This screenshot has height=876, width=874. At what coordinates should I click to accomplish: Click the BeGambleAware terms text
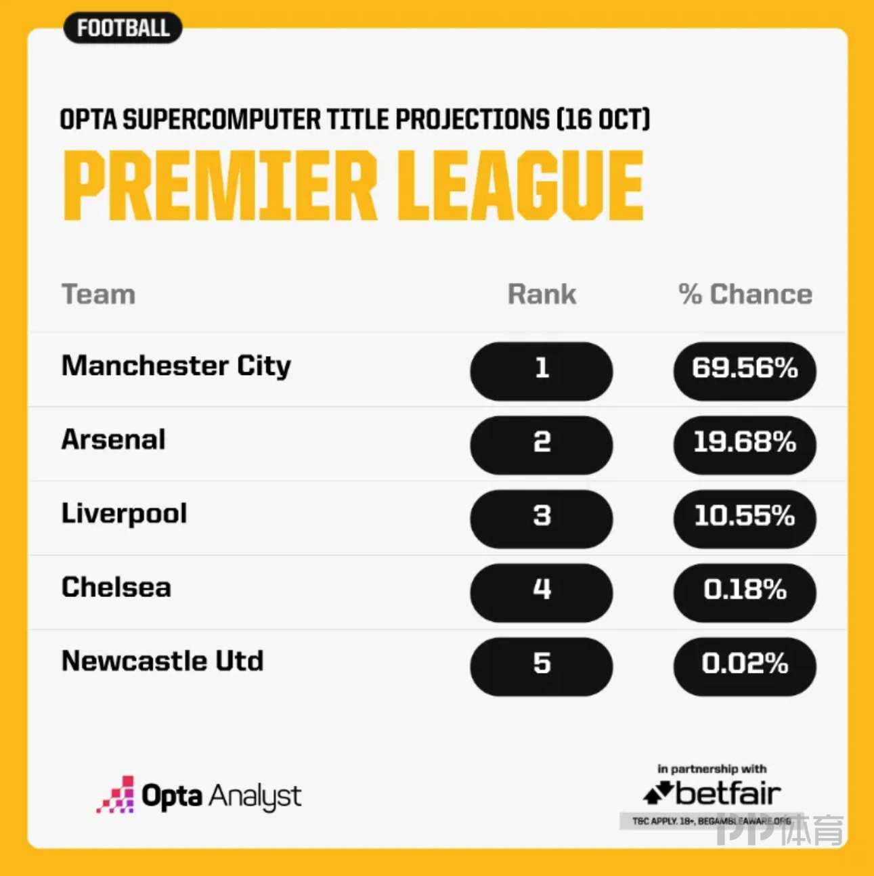tap(712, 821)
